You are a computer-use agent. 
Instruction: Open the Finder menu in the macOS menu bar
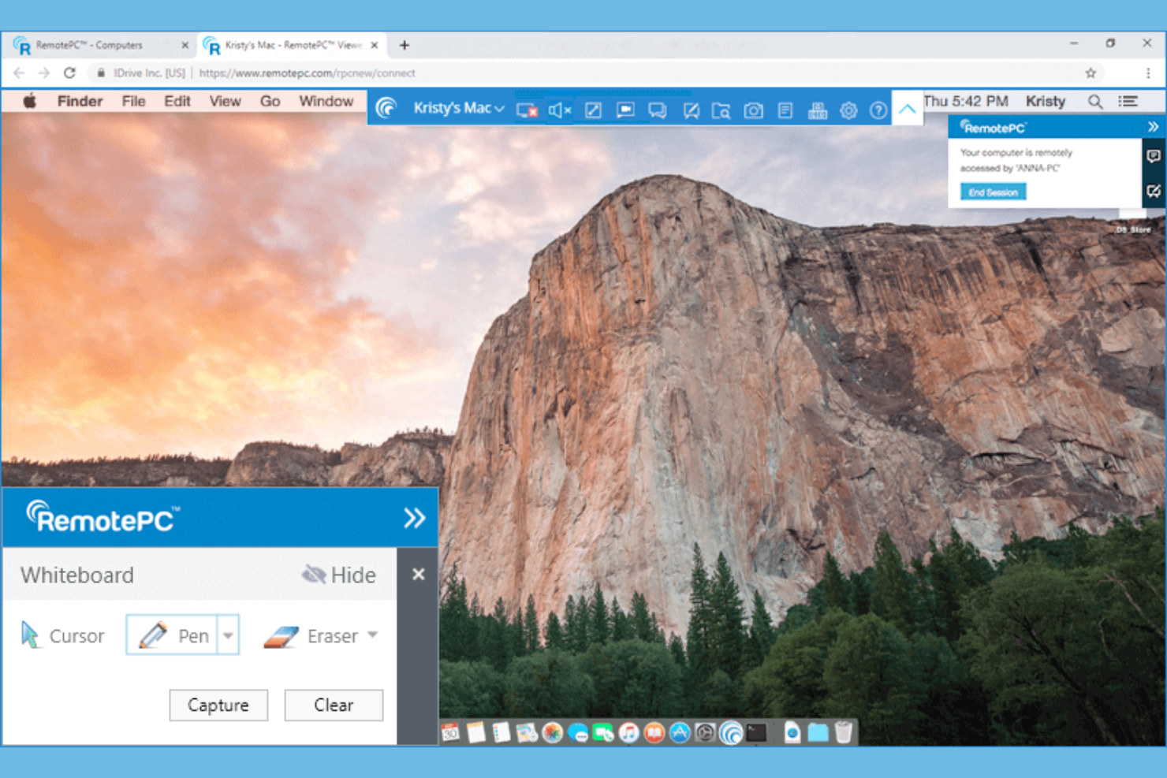pos(79,101)
